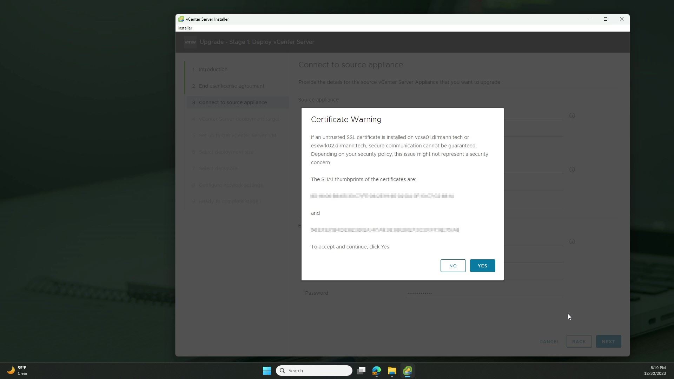Open the Installer menu
This screenshot has height=379, width=674.
coord(185,28)
